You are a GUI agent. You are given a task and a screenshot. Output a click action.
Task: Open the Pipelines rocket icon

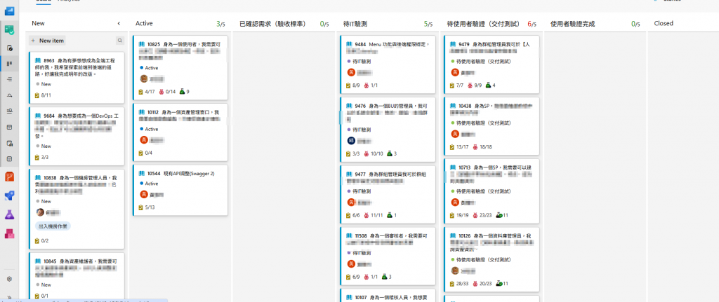point(10,195)
